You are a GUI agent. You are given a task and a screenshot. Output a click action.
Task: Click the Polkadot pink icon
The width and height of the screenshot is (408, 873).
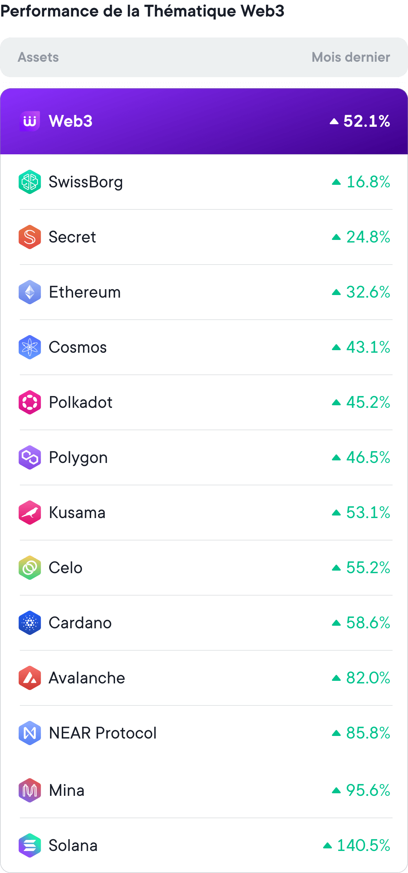tap(30, 402)
